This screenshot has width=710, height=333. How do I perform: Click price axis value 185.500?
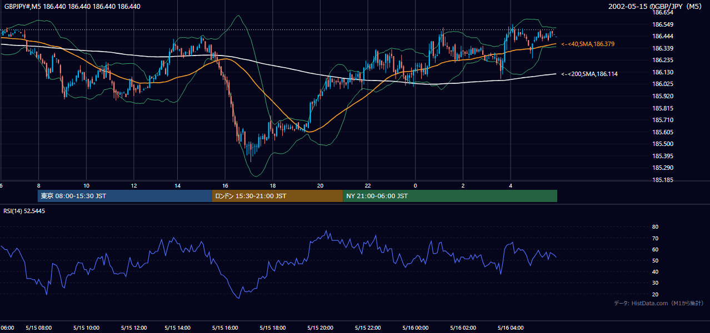pos(662,144)
